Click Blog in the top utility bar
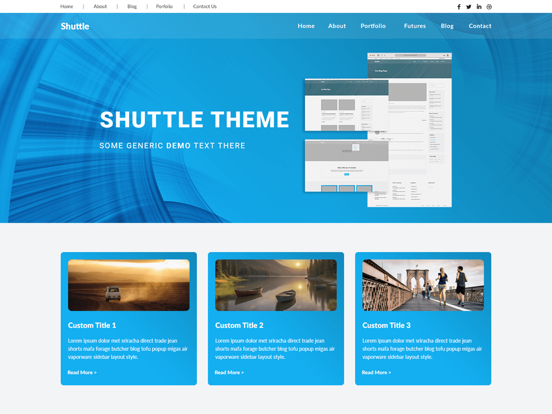 (x=132, y=6)
